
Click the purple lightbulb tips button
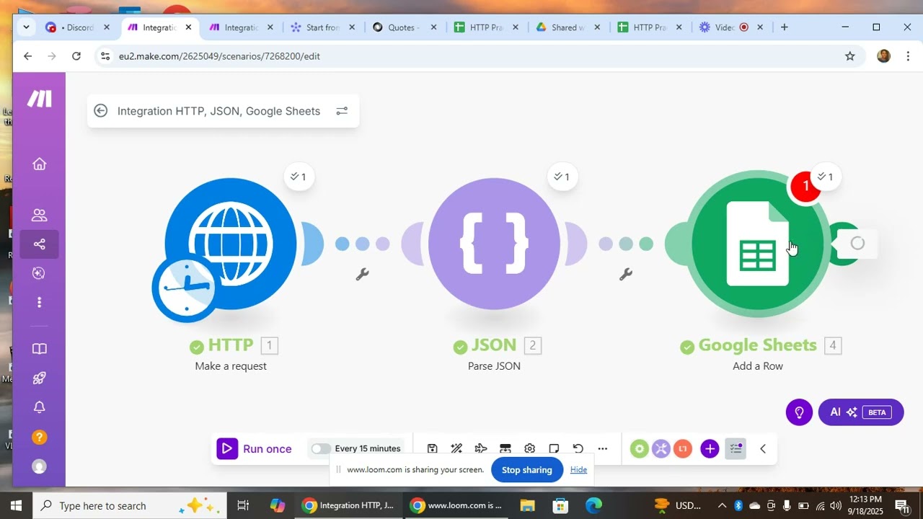(799, 412)
